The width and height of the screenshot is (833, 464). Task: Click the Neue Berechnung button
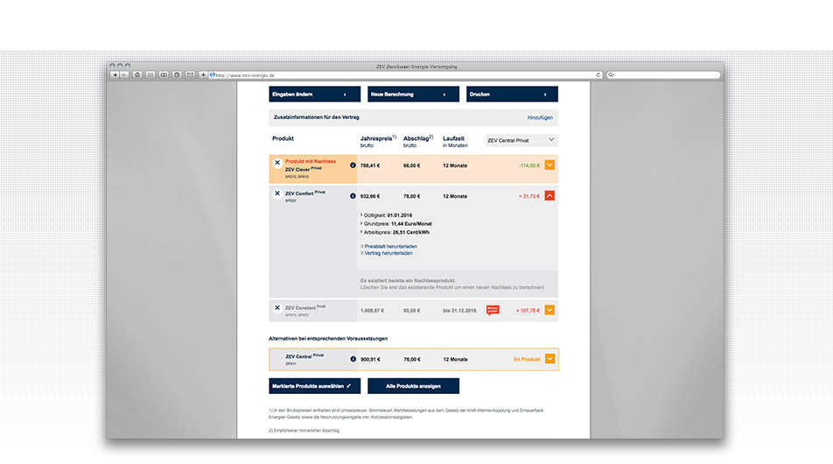coord(413,95)
